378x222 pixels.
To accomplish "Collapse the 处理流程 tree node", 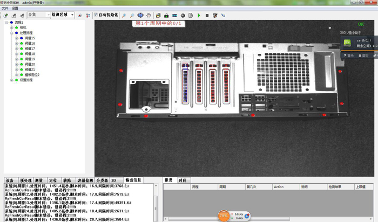I will point(12,33).
